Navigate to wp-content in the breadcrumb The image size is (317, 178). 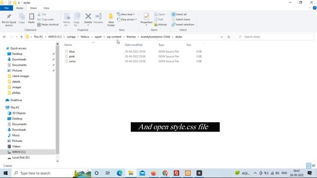114,37
